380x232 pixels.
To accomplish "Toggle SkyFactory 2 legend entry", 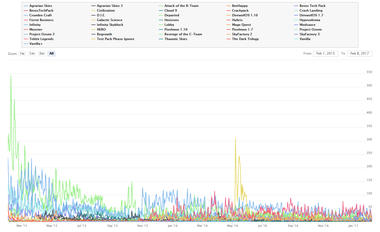I will 239,34.
